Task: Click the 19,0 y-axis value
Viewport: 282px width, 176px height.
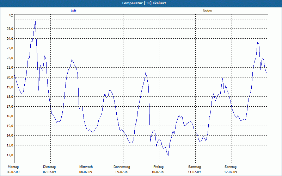Action: tap(10, 87)
